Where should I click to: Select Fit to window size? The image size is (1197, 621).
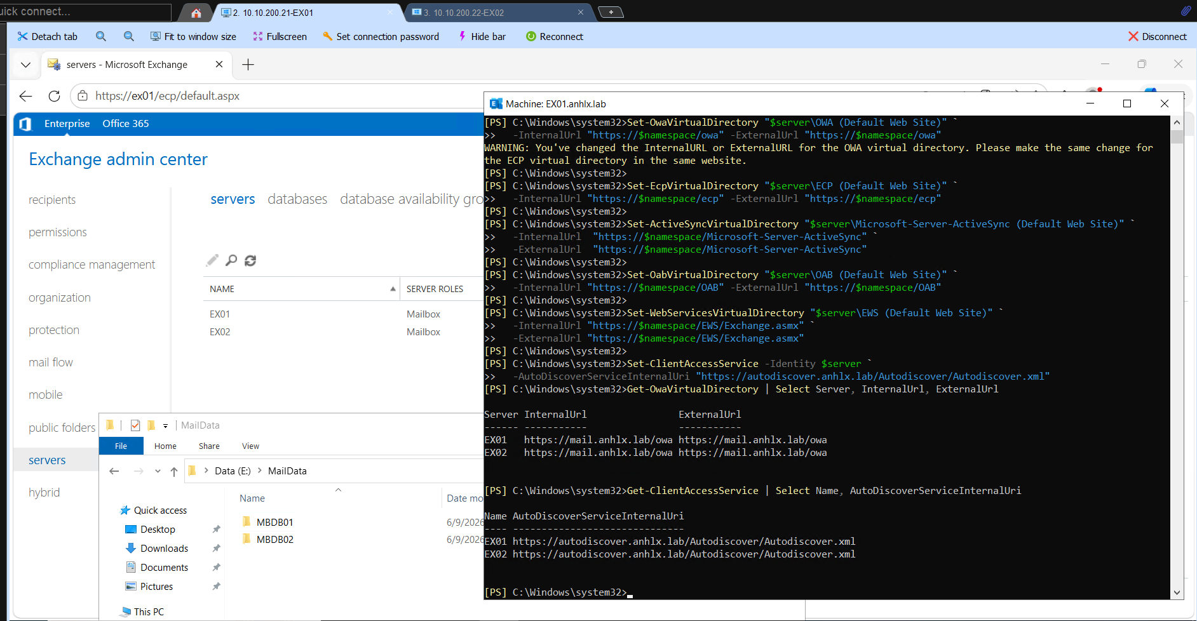pos(193,37)
